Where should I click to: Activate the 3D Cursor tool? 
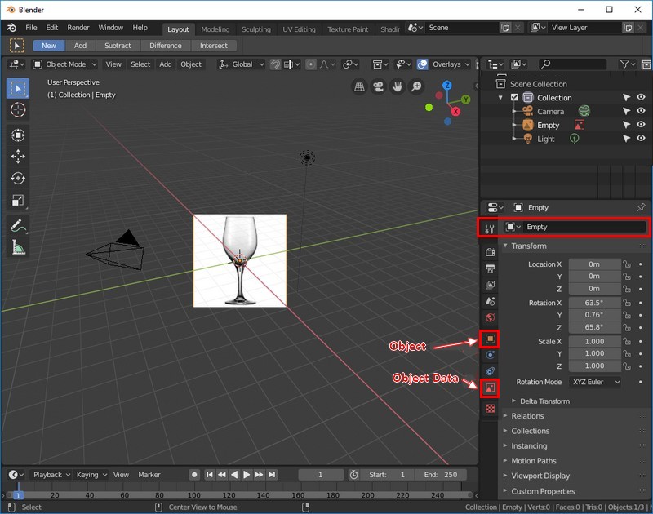coord(17,110)
